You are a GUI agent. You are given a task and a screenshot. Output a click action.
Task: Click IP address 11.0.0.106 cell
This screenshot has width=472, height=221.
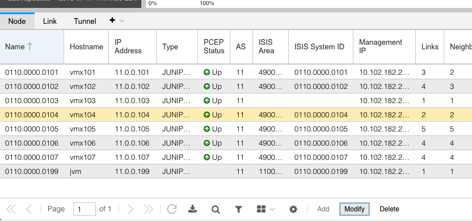click(x=132, y=143)
